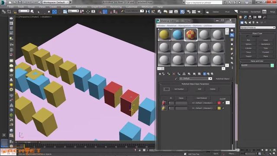Click the object name input field
This screenshot has width=277, height=156.
(255, 65)
